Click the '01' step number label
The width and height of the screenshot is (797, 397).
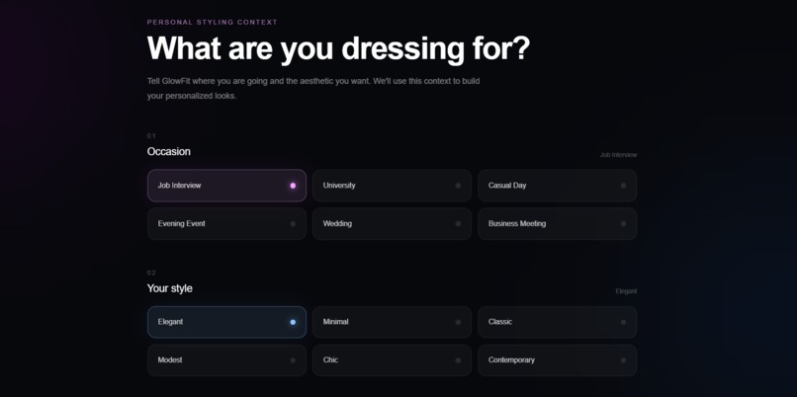tap(151, 136)
